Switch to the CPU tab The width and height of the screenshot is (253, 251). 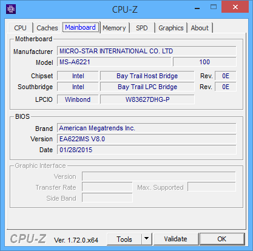point(20,28)
